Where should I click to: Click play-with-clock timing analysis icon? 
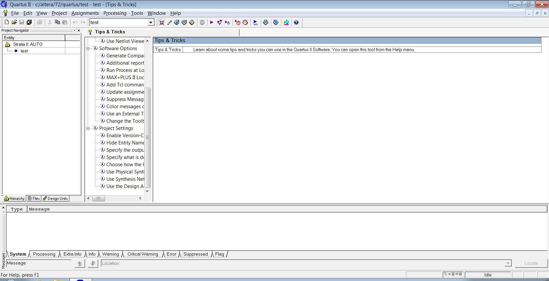(227, 22)
